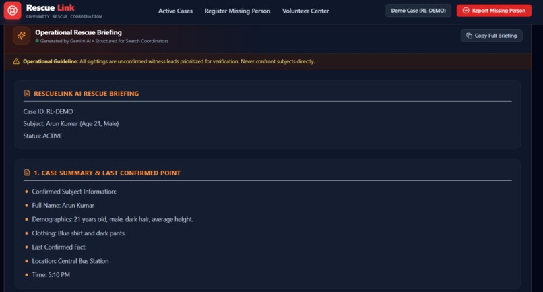Copy the full briefing
Screen dimensions: 543x292
tap(491, 36)
